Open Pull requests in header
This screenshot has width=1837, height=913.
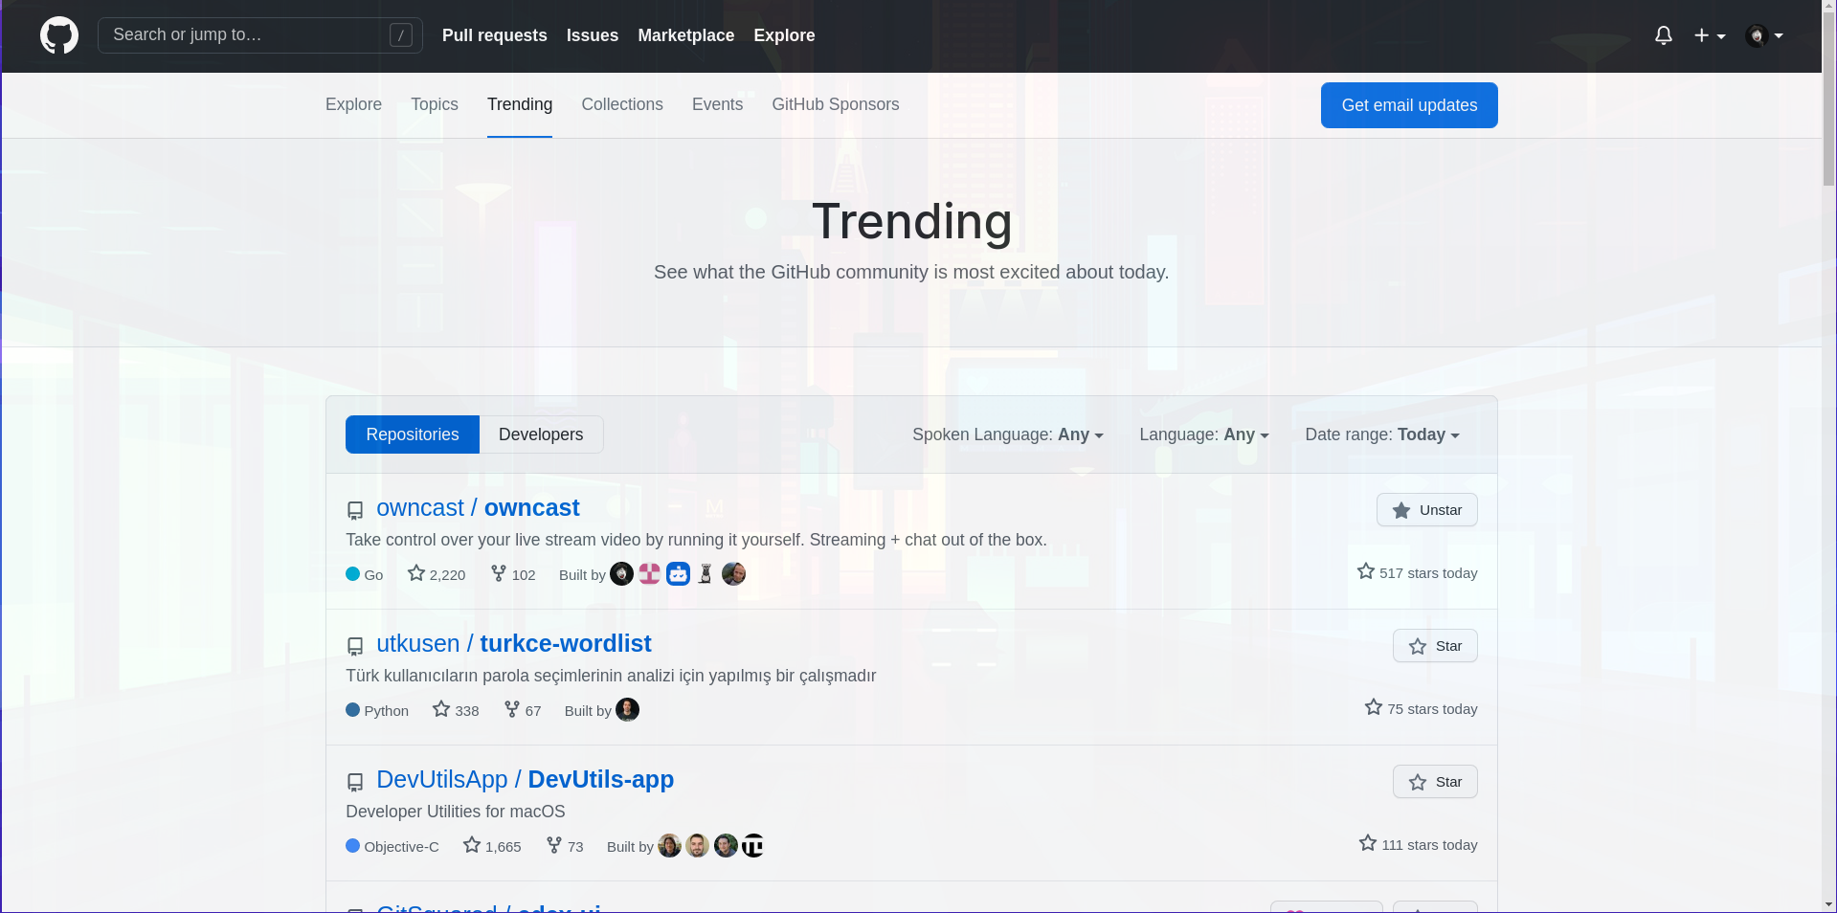pos(495,35)
